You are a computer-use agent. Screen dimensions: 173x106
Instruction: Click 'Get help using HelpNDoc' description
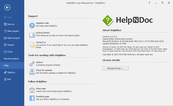click(x=46, y=26)
